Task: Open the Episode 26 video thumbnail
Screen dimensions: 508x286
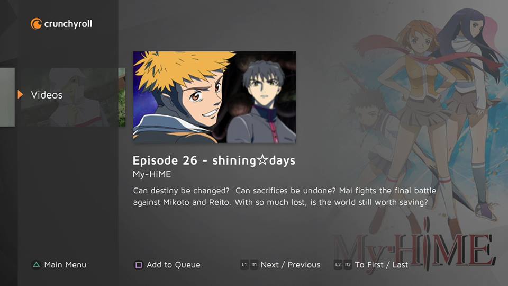Action: pyautogui.click(x=214, y=97)
